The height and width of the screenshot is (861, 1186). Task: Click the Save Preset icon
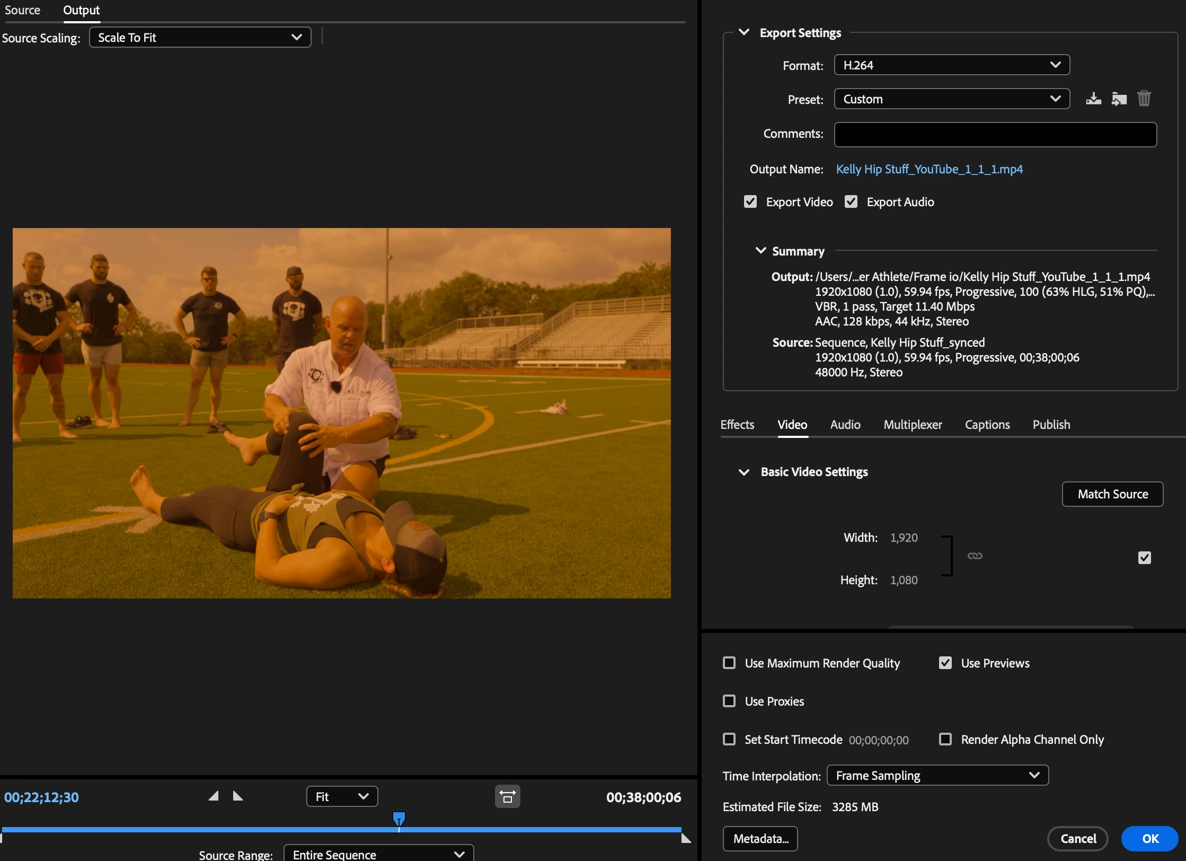[x=1093, y=99]
